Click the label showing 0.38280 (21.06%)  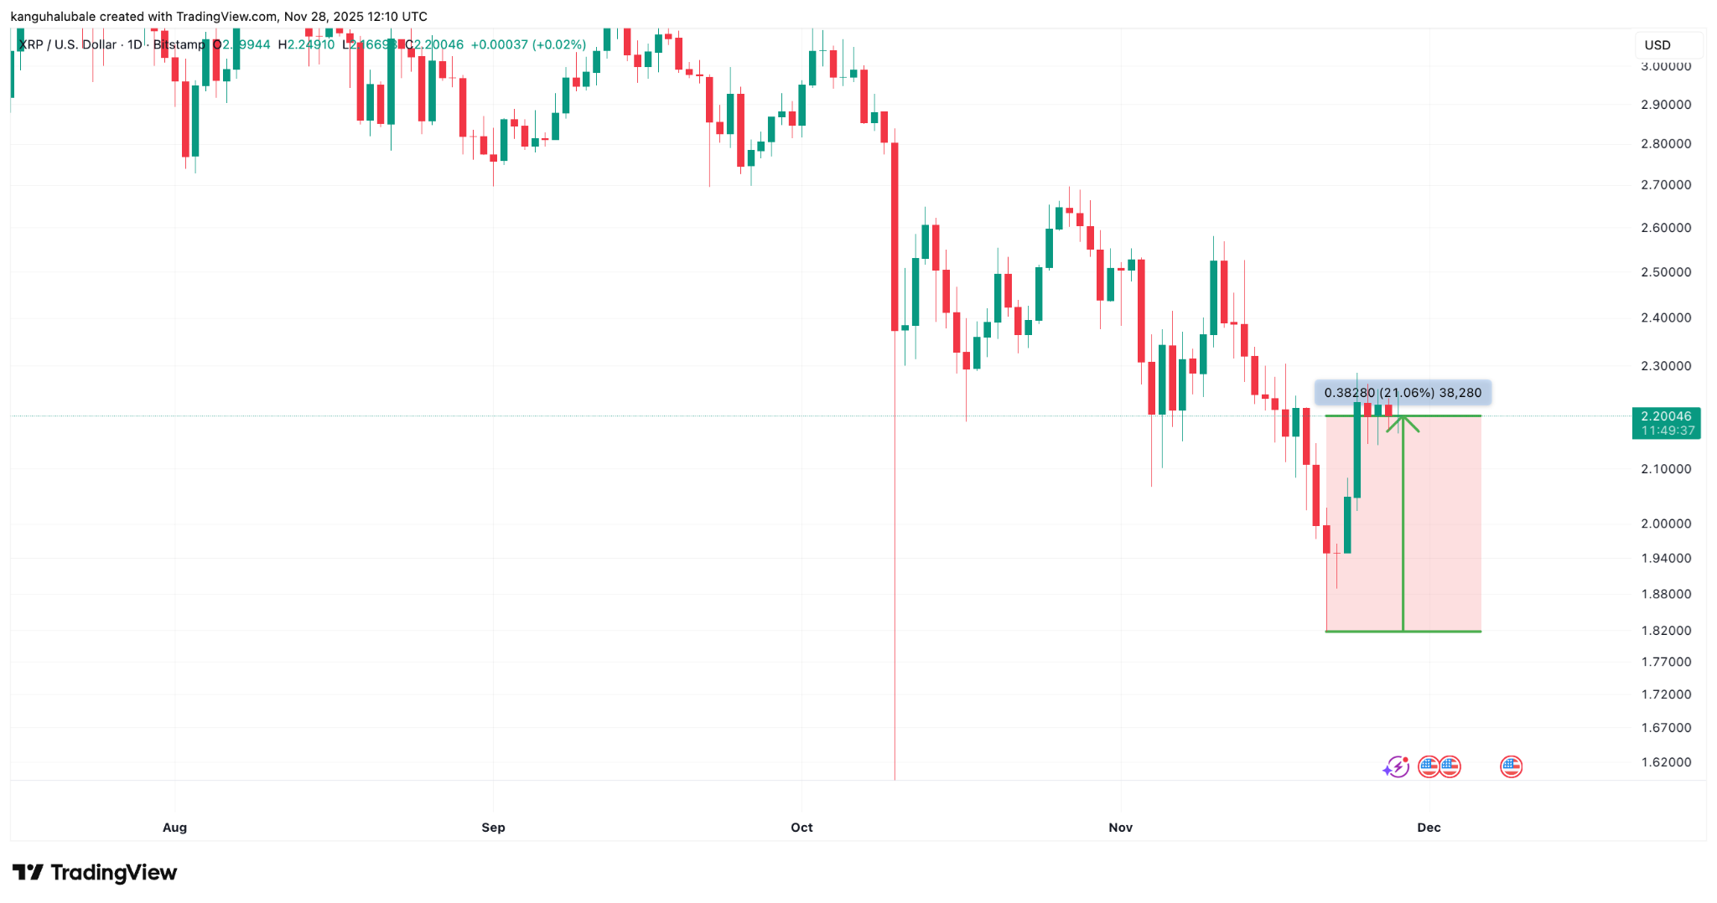(x=1401, y=391)
